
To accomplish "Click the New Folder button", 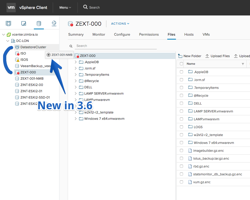I will pos(190,56).
